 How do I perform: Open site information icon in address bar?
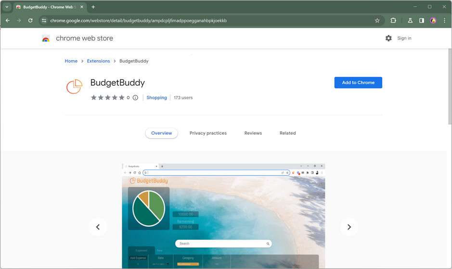pyautogui.click(x=44, y=21)
